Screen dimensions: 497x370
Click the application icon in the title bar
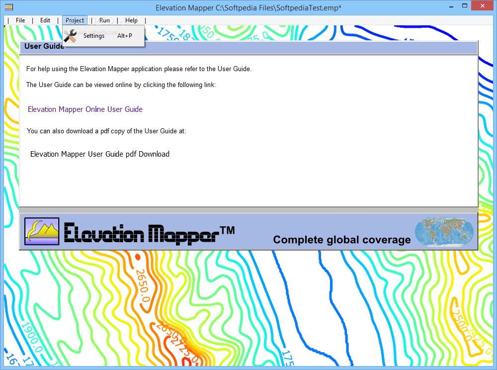(x=9, y=7)
